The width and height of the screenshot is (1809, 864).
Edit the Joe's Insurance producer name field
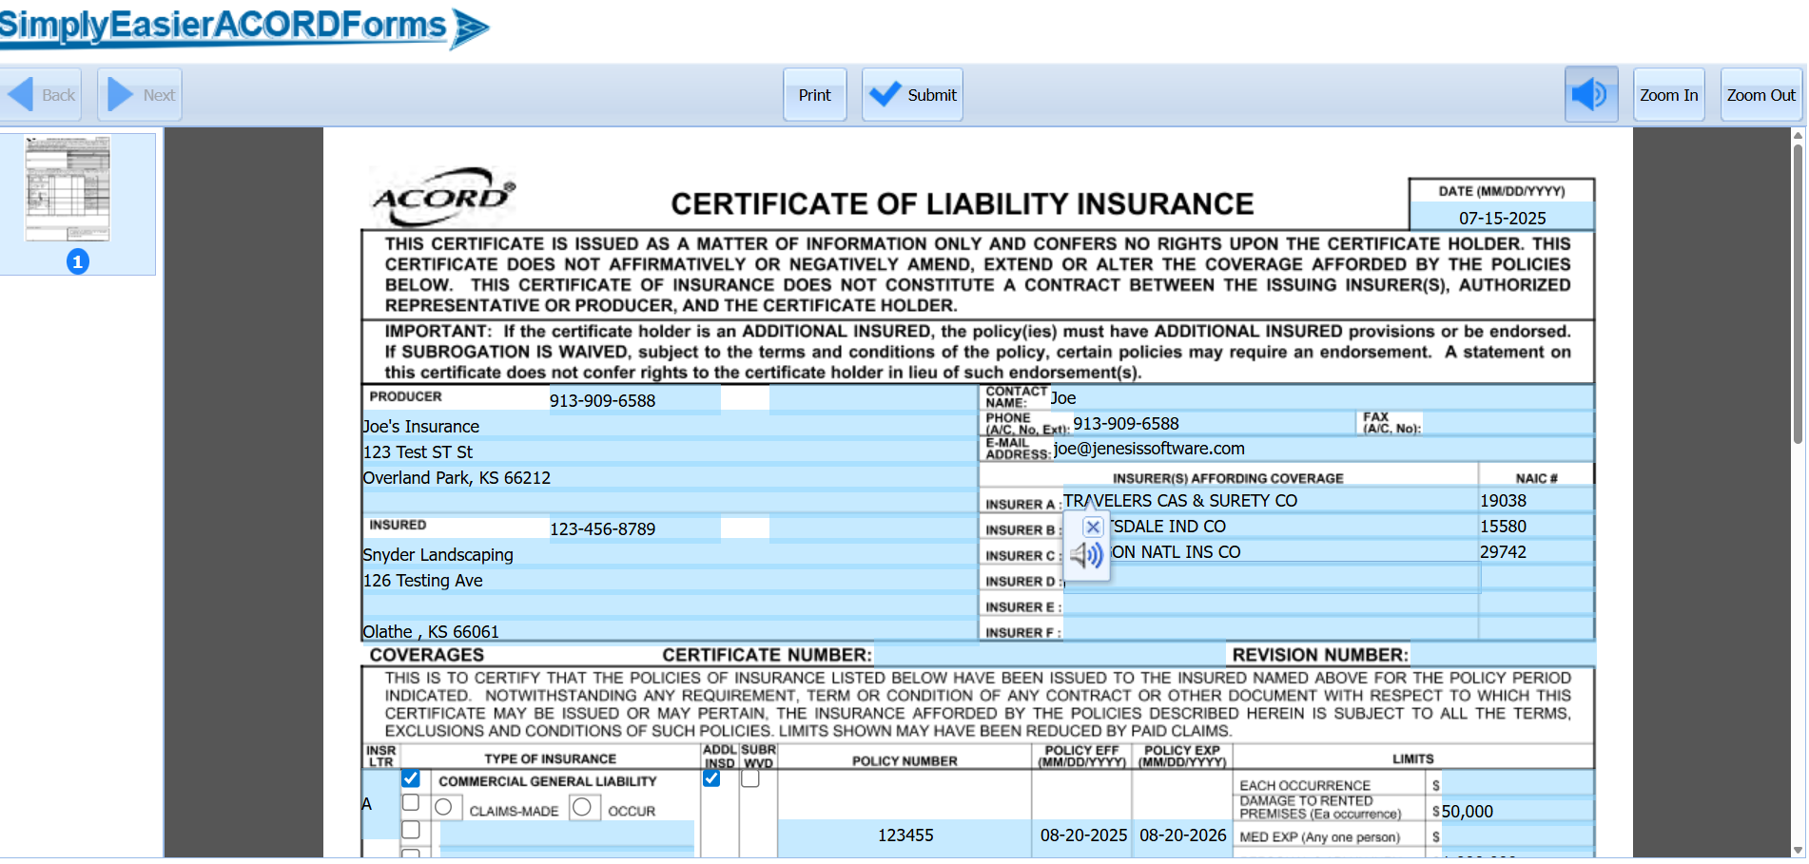(x=670, y=426)
